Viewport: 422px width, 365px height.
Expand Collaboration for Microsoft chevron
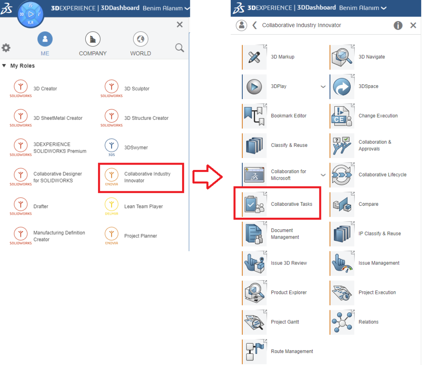click(x=323, y=175)
